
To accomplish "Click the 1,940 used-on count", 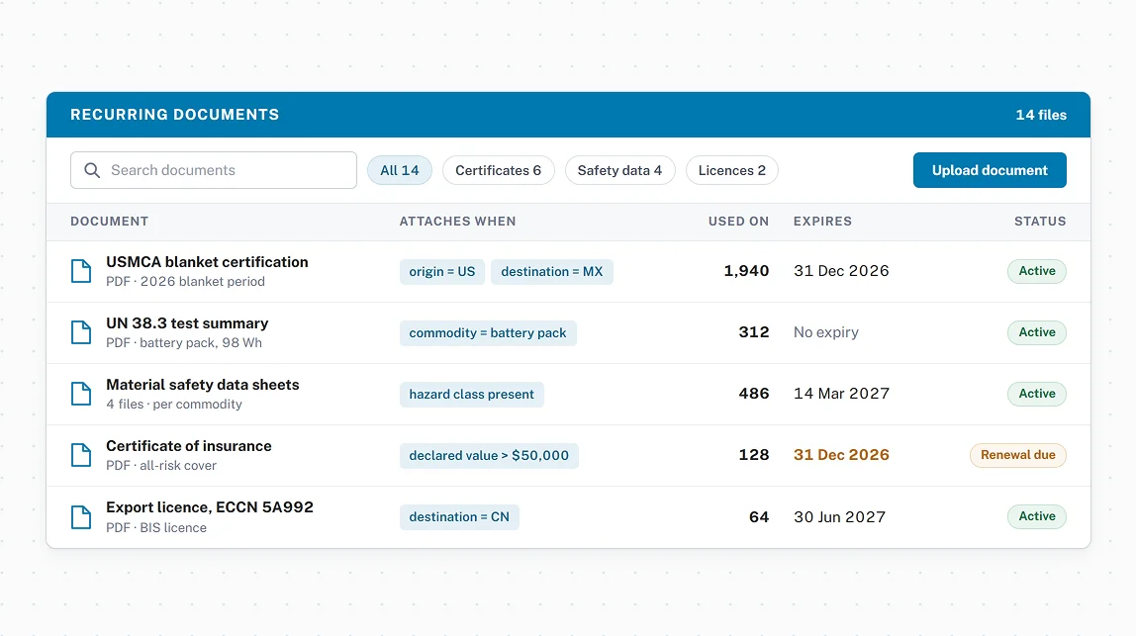I will click(x=746, y=271).
